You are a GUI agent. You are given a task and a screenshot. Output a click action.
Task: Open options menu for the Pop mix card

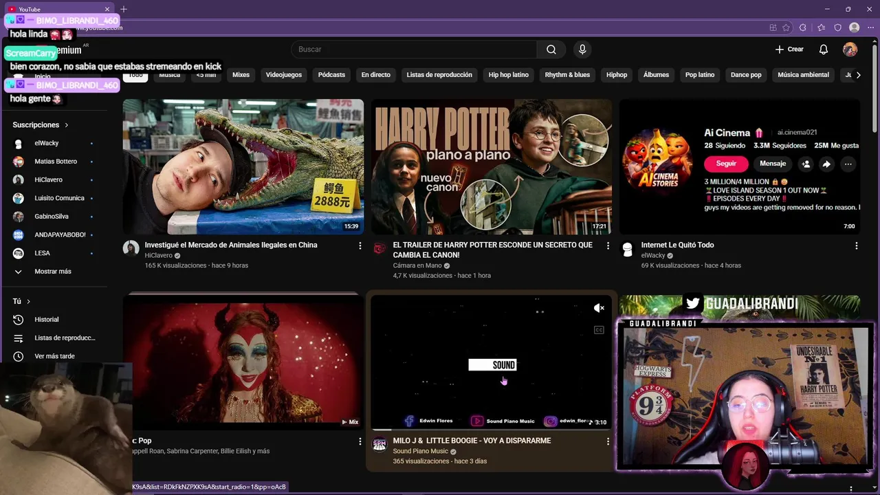pyautogui.click(x=360, y=441)
